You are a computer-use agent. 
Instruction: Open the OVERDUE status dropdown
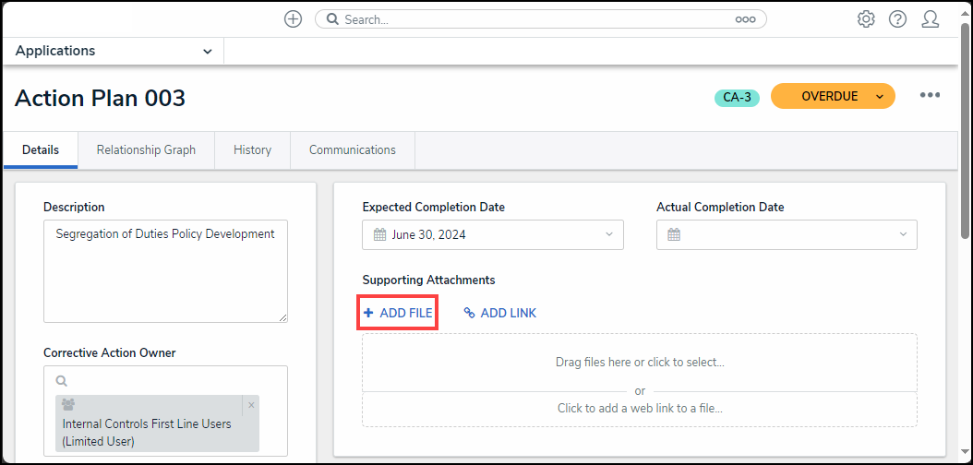tap(880, 96)
